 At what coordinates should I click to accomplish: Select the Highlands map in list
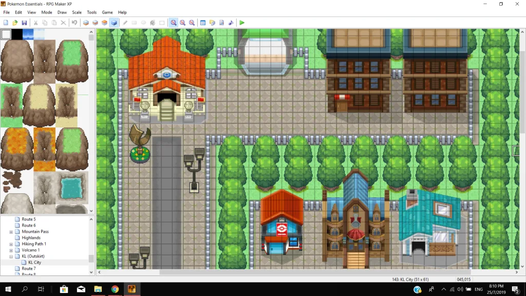pyautogui.click(x=31, y=238)
